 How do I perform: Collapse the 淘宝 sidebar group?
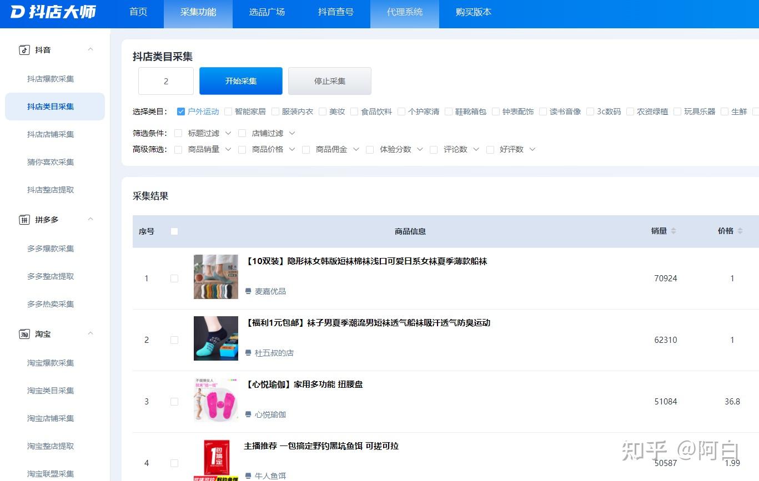pyautogui.click(x=91, y=333)
